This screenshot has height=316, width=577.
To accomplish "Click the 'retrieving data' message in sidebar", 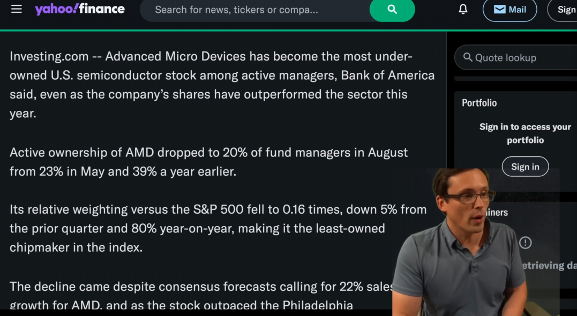I will (x=550, y=265).
